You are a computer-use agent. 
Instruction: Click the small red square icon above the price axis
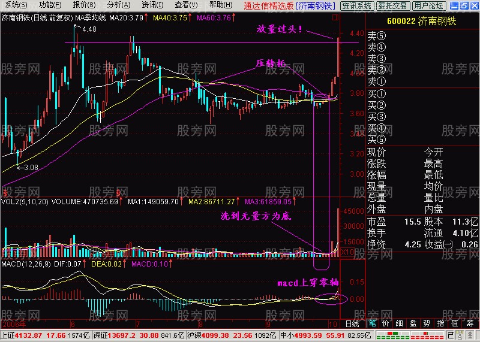[x=335, y=17]
